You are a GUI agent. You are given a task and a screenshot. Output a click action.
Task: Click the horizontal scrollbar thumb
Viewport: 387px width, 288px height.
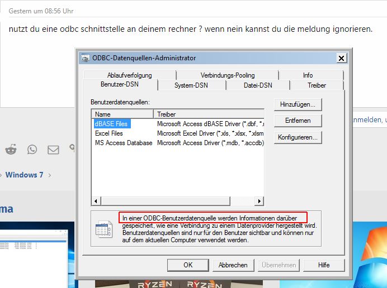pos(166,201)
